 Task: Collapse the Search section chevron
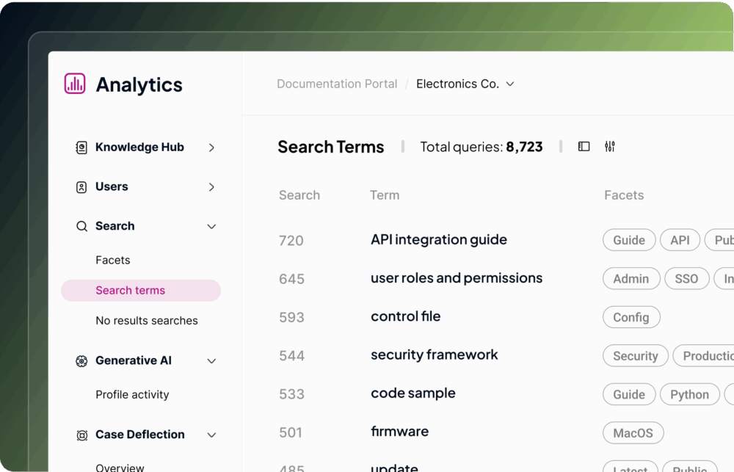211,226
